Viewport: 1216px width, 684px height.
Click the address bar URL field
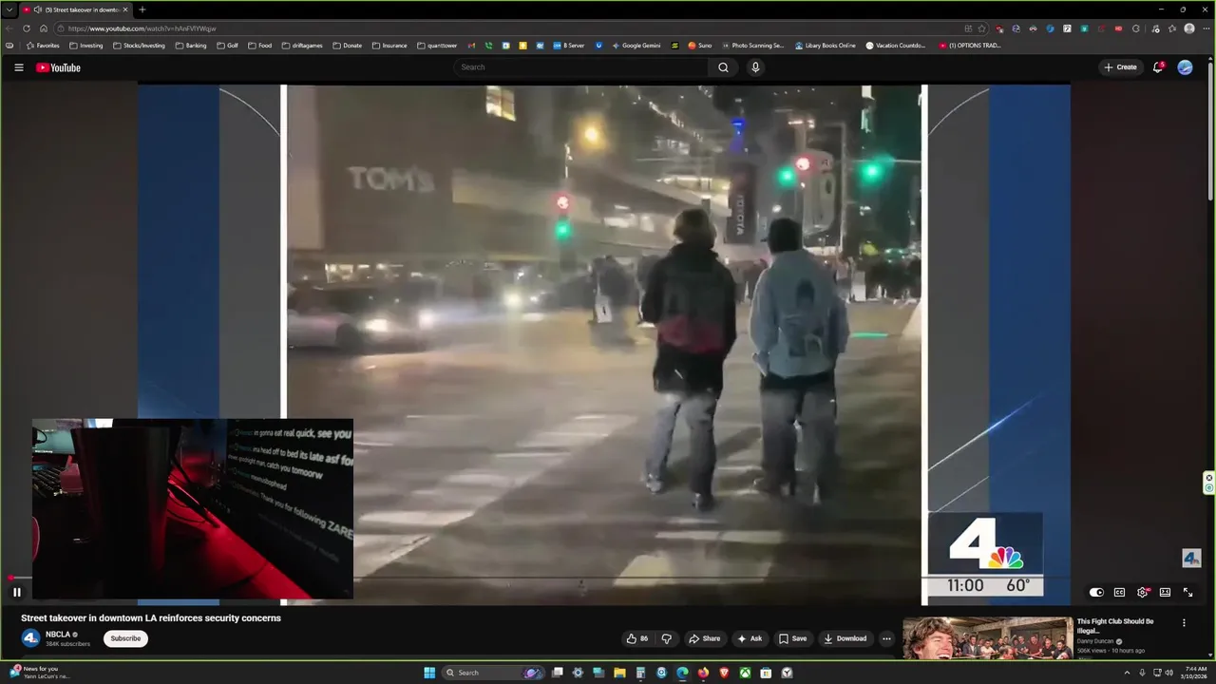513,28
